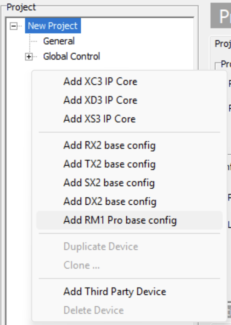Viewport: 231px width, 325px height.
Task: Choose Add XD3 IP Core
Action: coord(100,100)
